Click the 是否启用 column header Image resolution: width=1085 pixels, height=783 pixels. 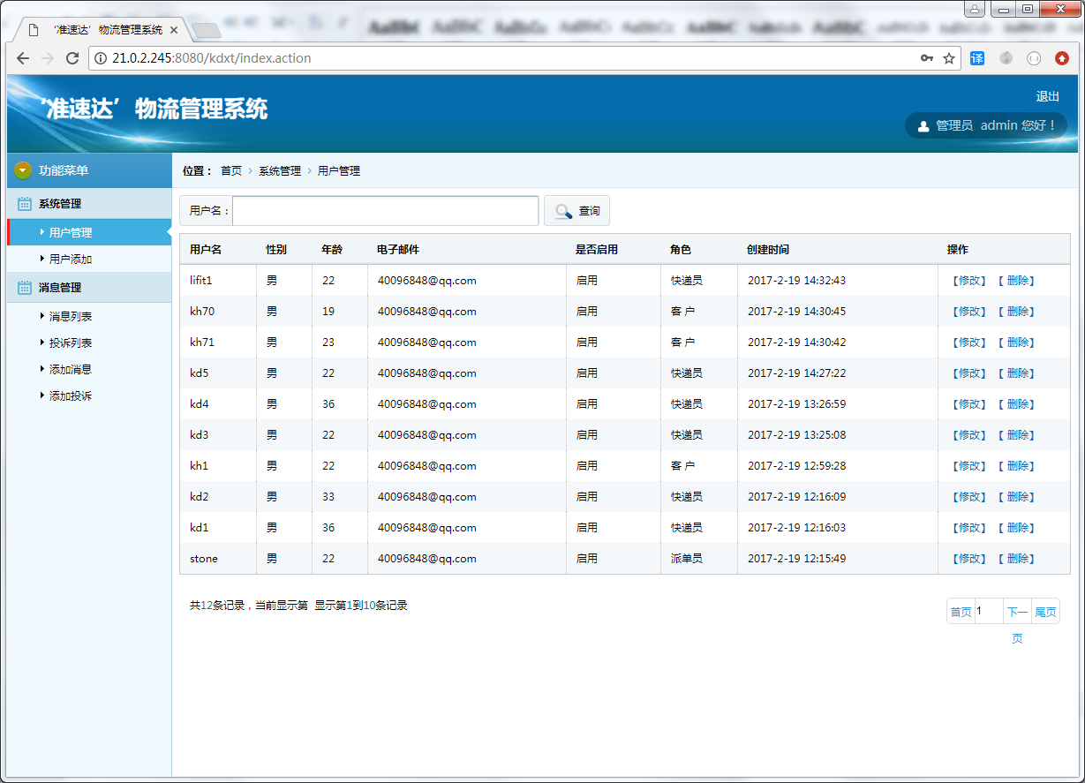(597, 250)
